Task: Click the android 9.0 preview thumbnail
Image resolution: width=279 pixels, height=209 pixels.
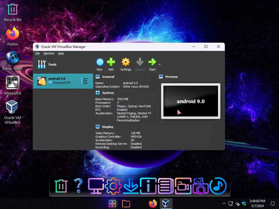Action: point(190,101)
